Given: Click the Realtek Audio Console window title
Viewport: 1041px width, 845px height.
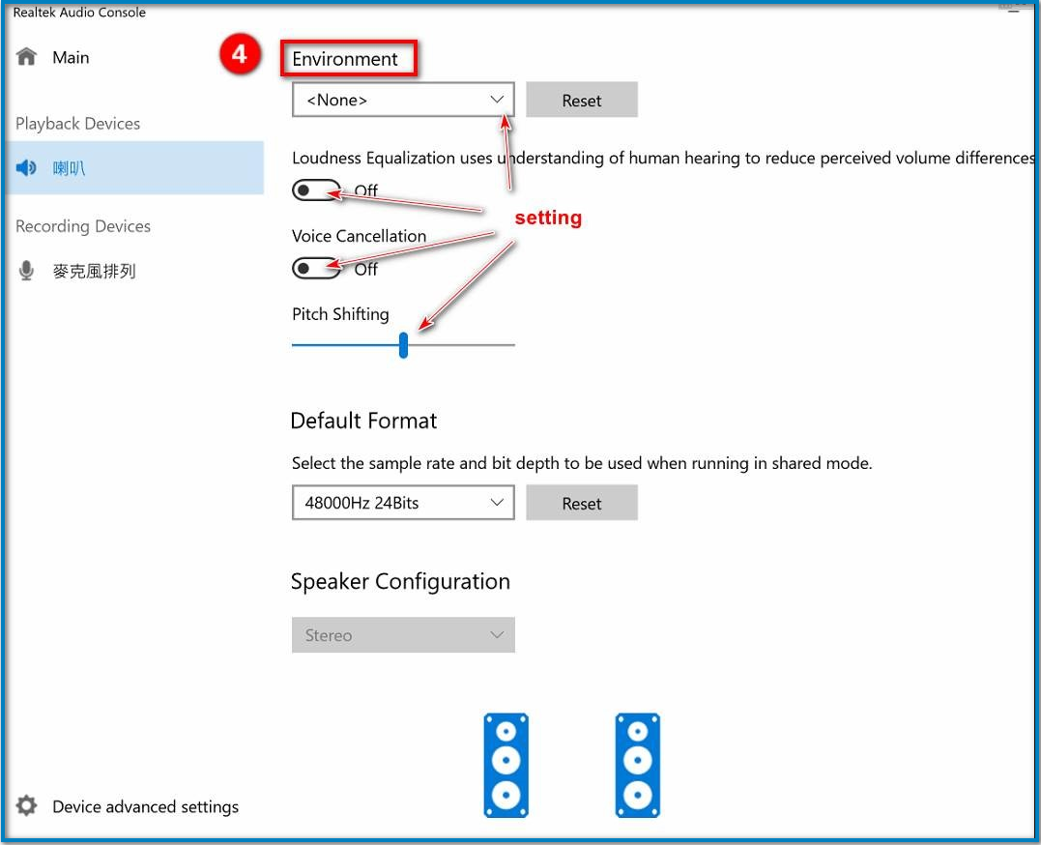Looking at the screenshot, I should click(79, 12).
